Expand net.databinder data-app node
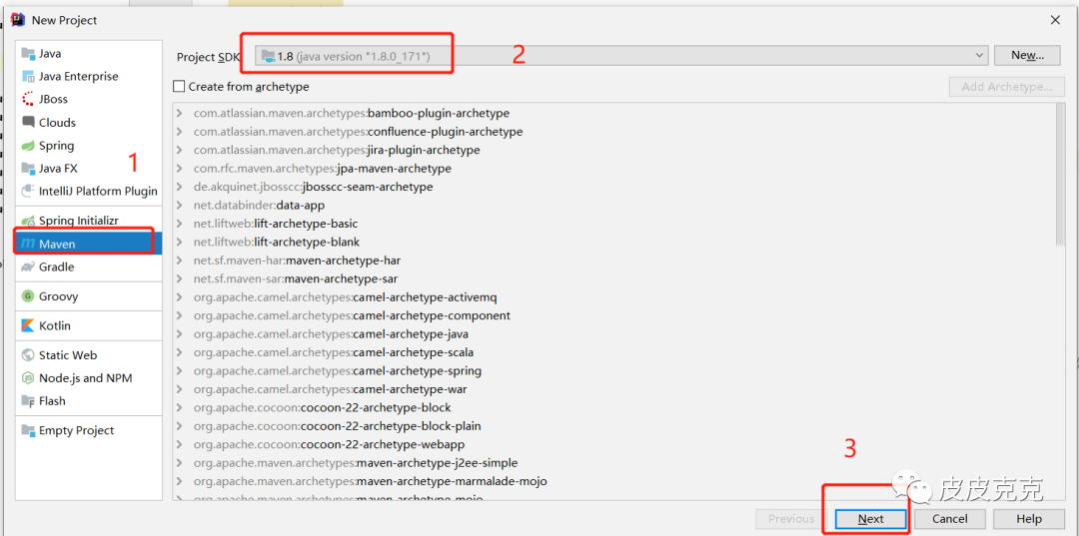This screenshot has width=1079, height=536. pos(180,205)
